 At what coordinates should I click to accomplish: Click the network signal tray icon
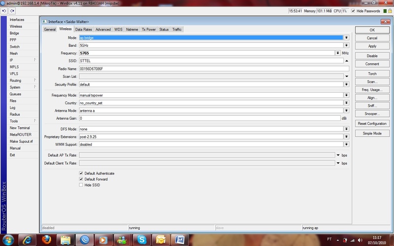pyautogui.click(x=353, y=240)
